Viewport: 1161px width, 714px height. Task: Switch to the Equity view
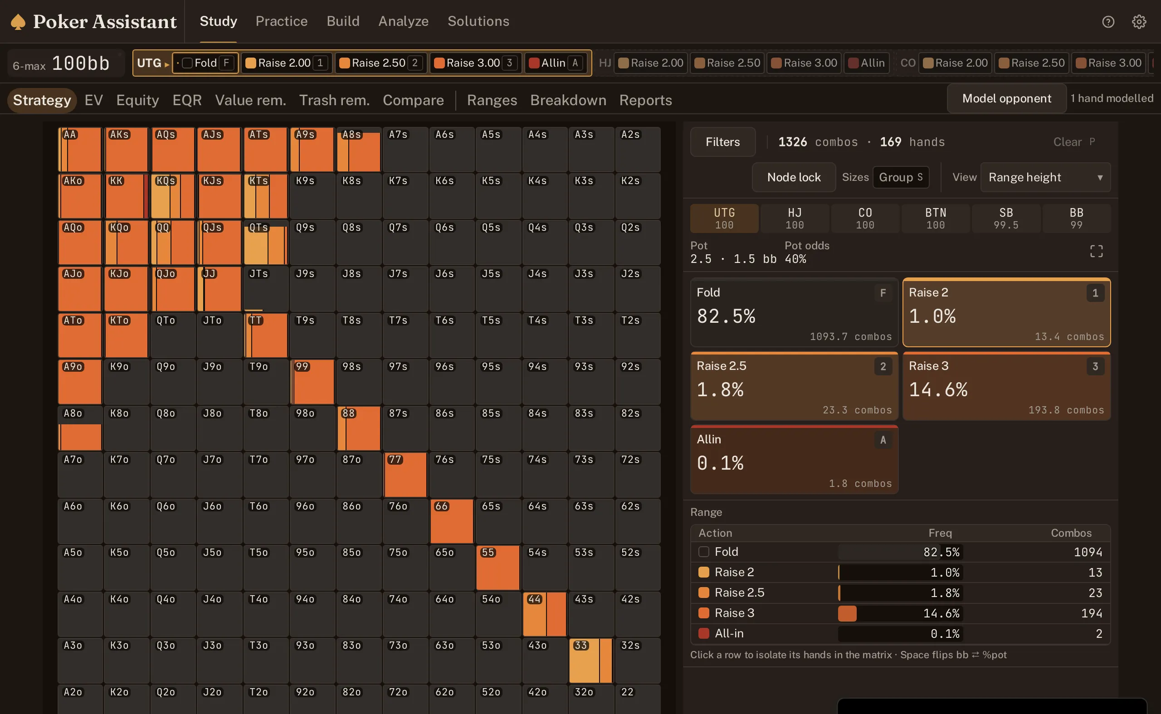pyautogui.click(x=137, y=100)
